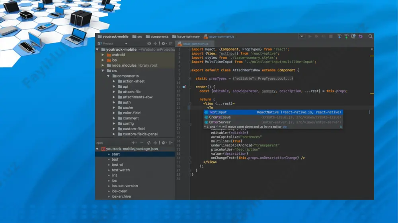Image resolution: width=398 pixels, height=223 pixels.
Task: Select the ios-set-version npm script
Action: (125, 186)
